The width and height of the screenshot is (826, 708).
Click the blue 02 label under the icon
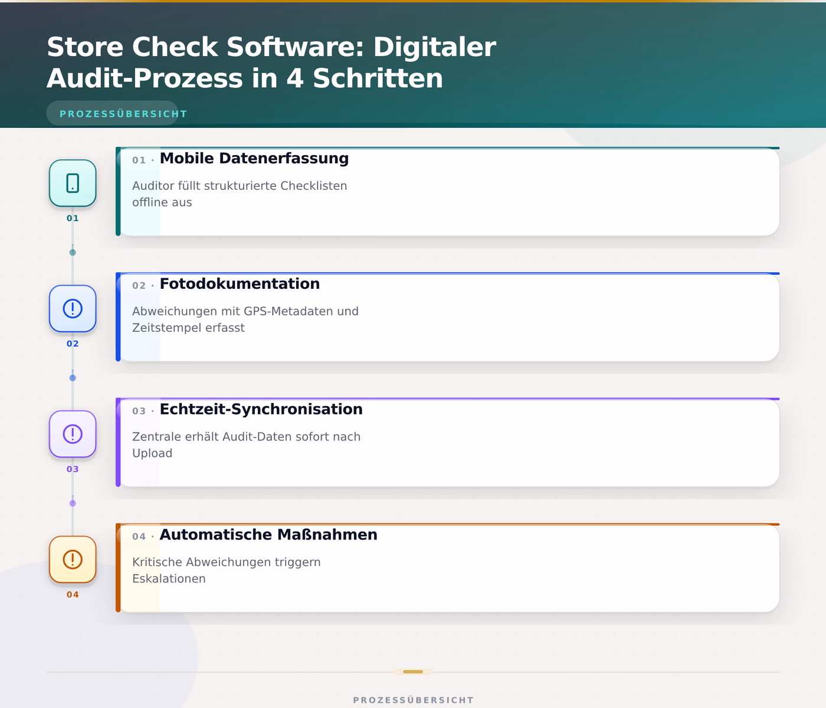click(73, 344)
